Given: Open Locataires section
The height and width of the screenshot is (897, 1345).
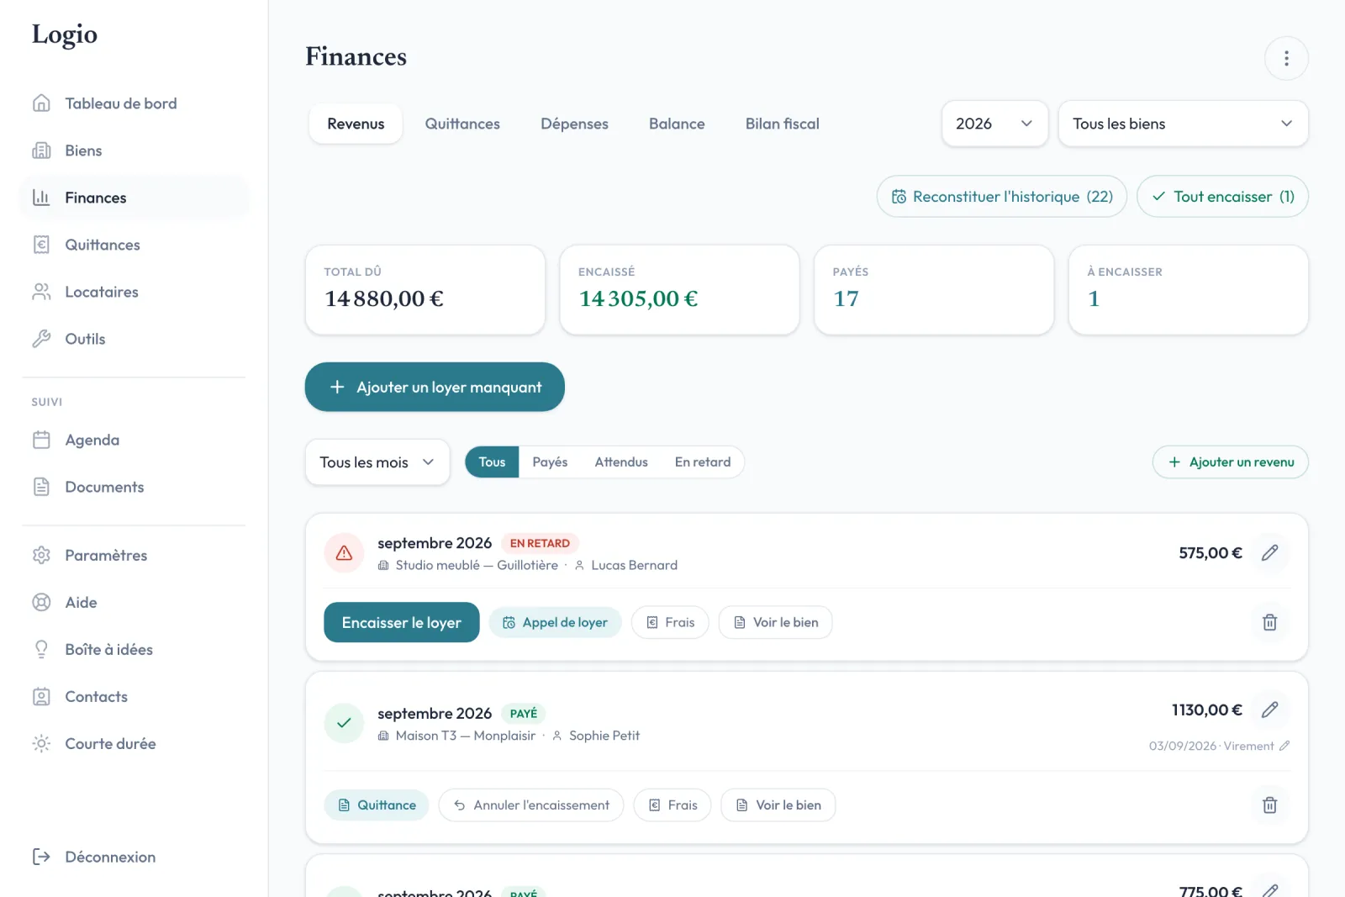Looking at the screenshot, I should [x=134, y=292].
